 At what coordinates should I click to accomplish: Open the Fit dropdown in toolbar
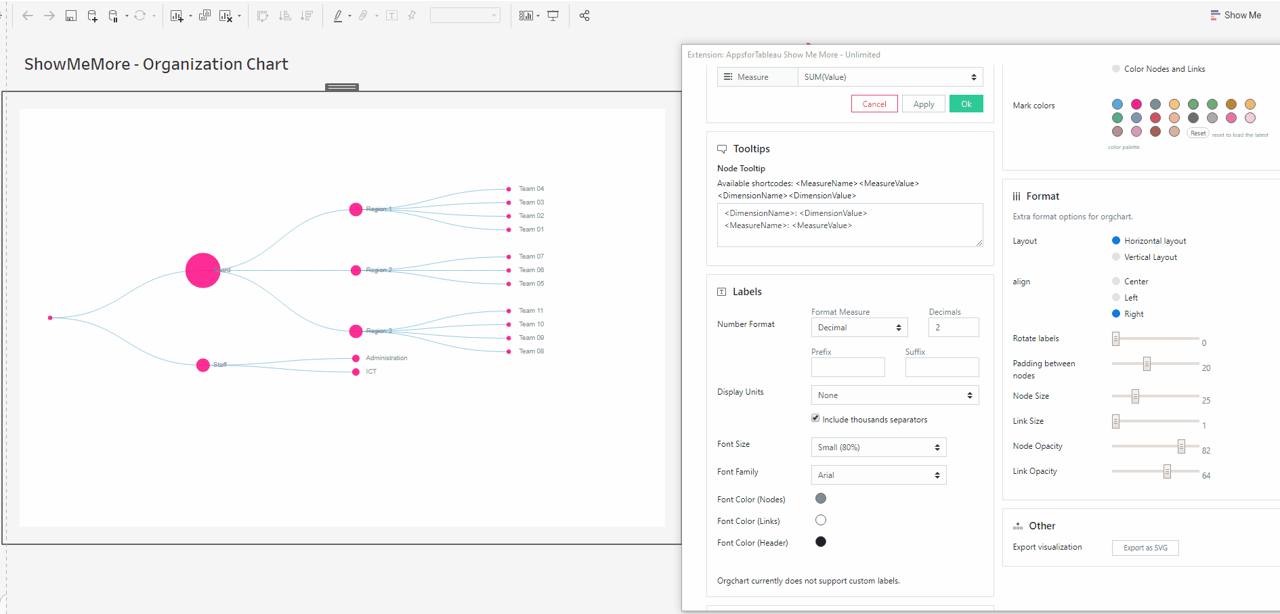[x=465, y=16]
